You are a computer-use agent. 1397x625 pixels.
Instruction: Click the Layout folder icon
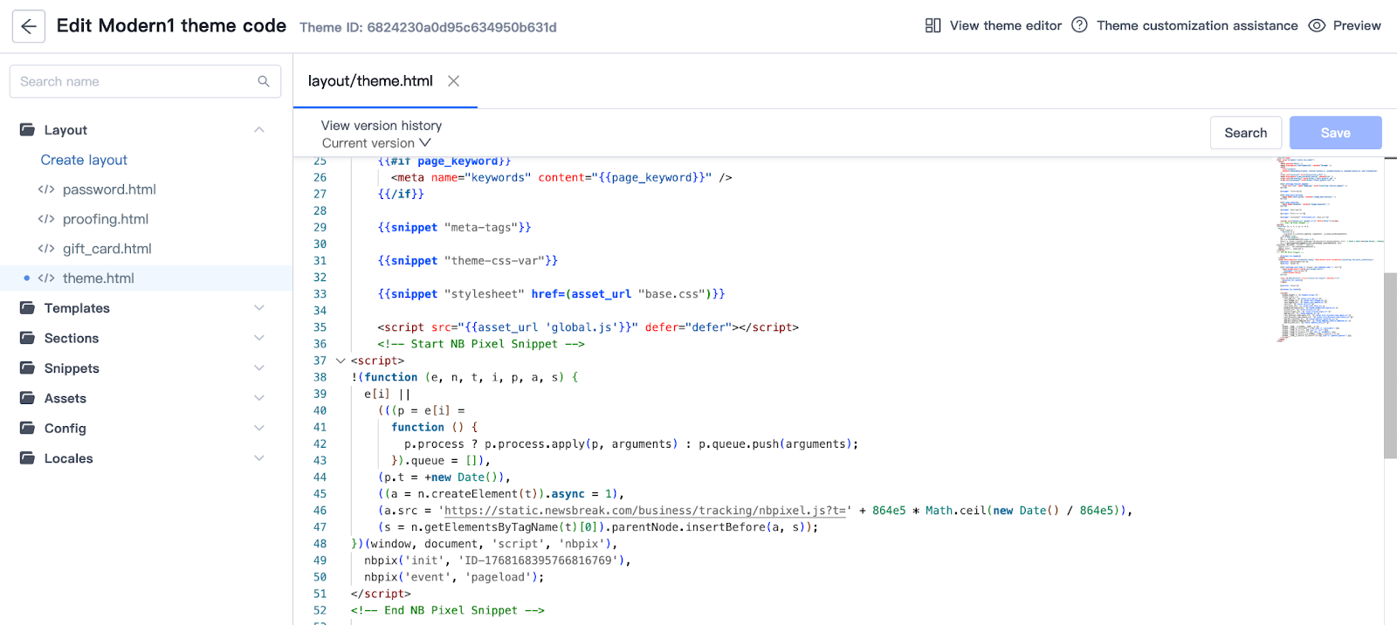(28, 130)
